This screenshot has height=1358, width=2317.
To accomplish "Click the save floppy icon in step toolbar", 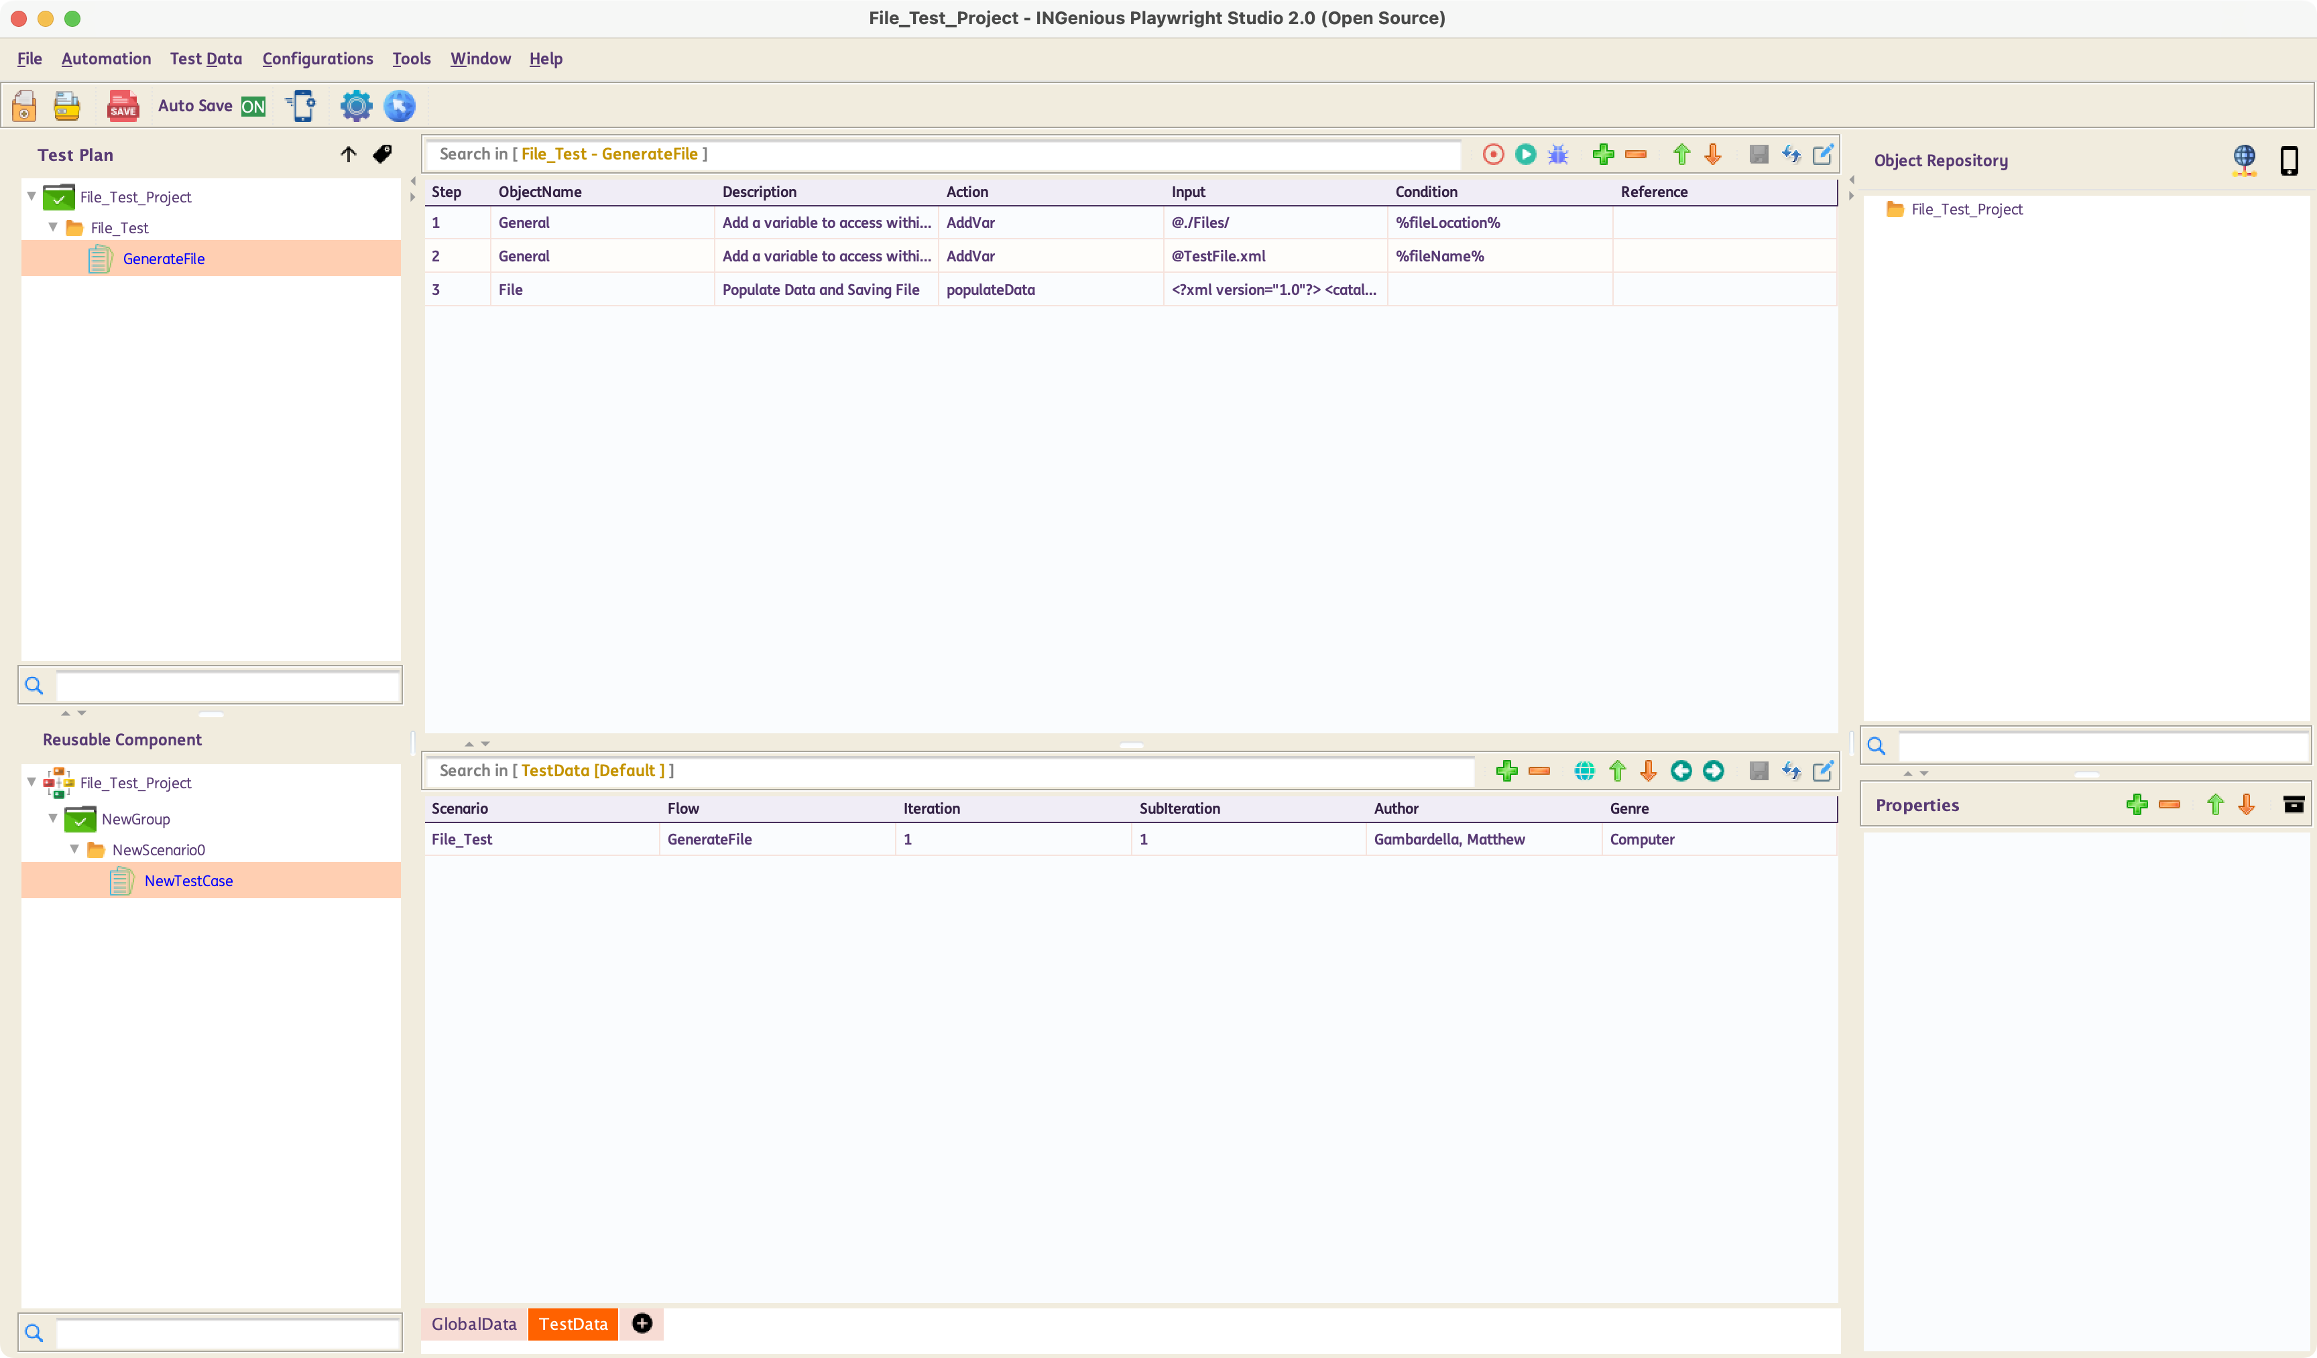I will [1758, 154].
